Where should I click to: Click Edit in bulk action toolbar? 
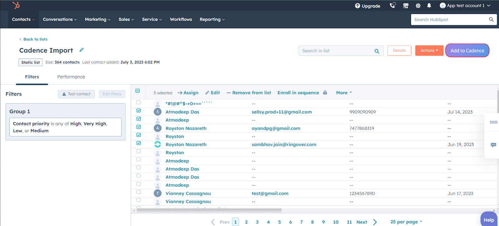(212, 92)
